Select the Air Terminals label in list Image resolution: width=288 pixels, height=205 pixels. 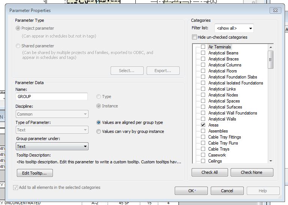(219, 47)
